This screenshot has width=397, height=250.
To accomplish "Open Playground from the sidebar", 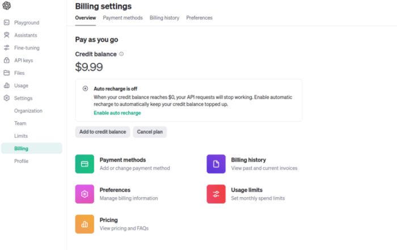I will [26, 23].
